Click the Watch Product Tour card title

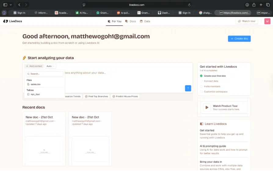tap(225, 106)
